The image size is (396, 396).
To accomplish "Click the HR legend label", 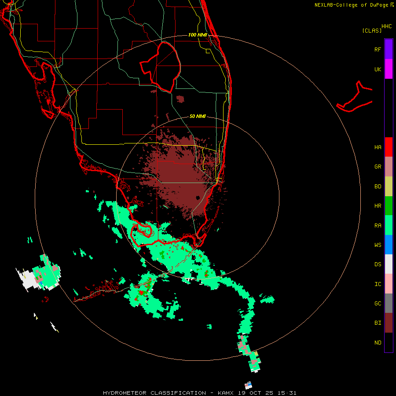I will [x=378, y=206].
